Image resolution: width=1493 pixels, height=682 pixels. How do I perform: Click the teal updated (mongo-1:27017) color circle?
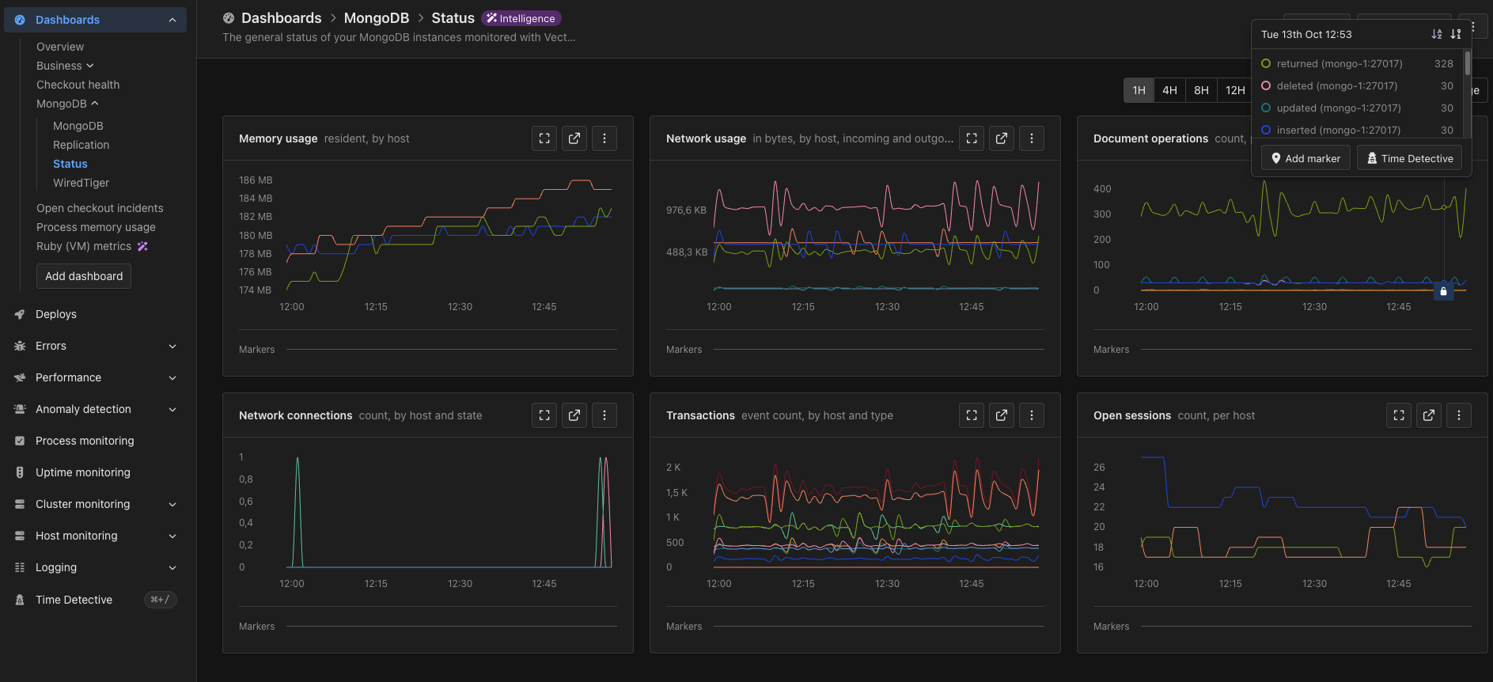pyautogui.click(x=1266, y=108)
